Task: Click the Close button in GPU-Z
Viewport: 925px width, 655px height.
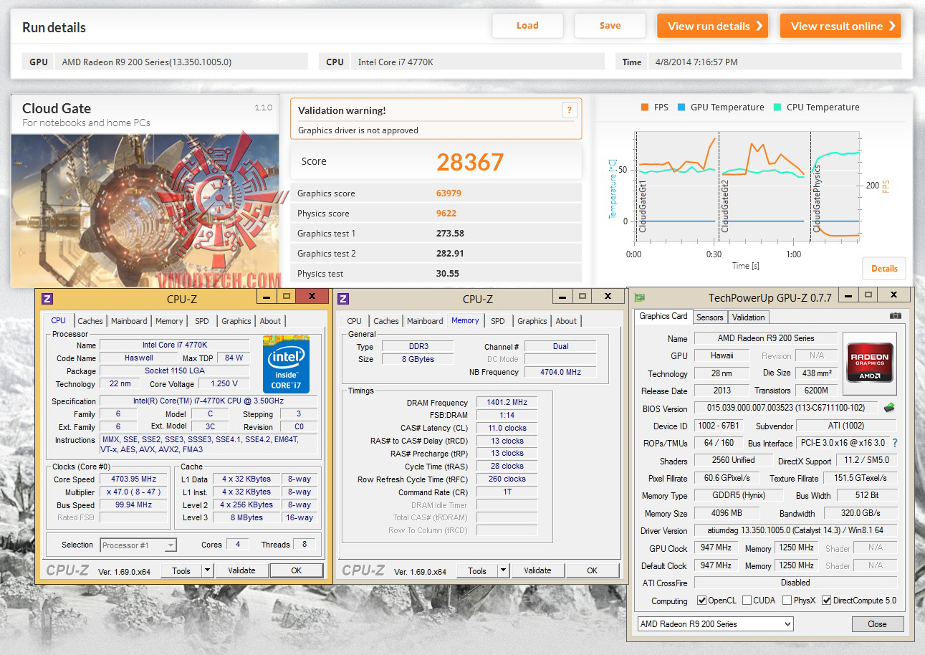Action: pos(878,624)
